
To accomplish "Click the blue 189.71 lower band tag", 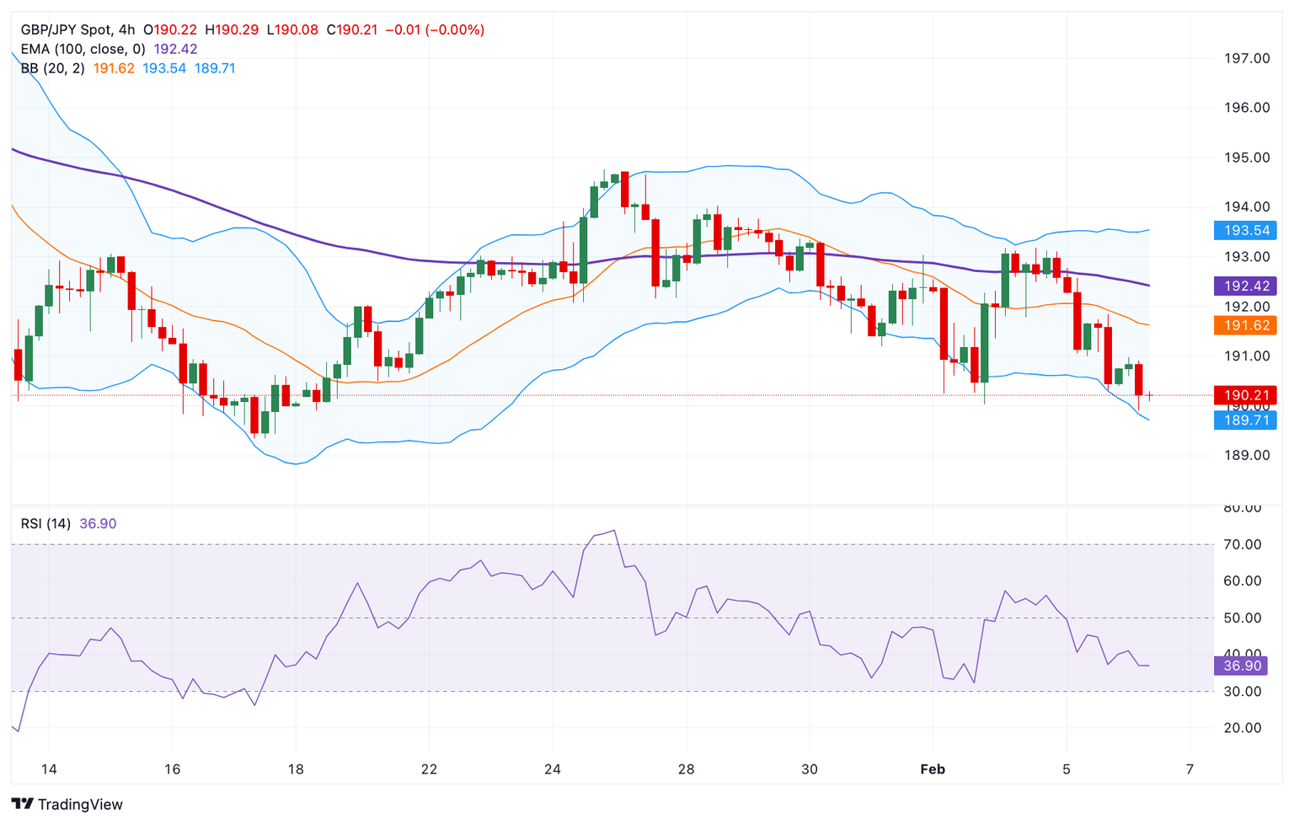I will coord(1245,420).
